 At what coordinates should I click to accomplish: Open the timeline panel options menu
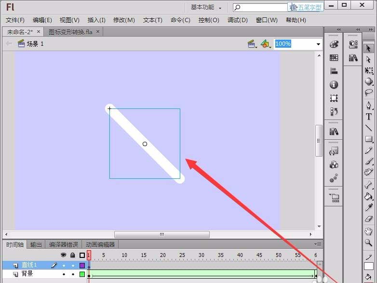(318, 244)
